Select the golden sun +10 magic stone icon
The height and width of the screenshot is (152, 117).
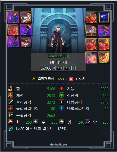[x=104, y=58]
